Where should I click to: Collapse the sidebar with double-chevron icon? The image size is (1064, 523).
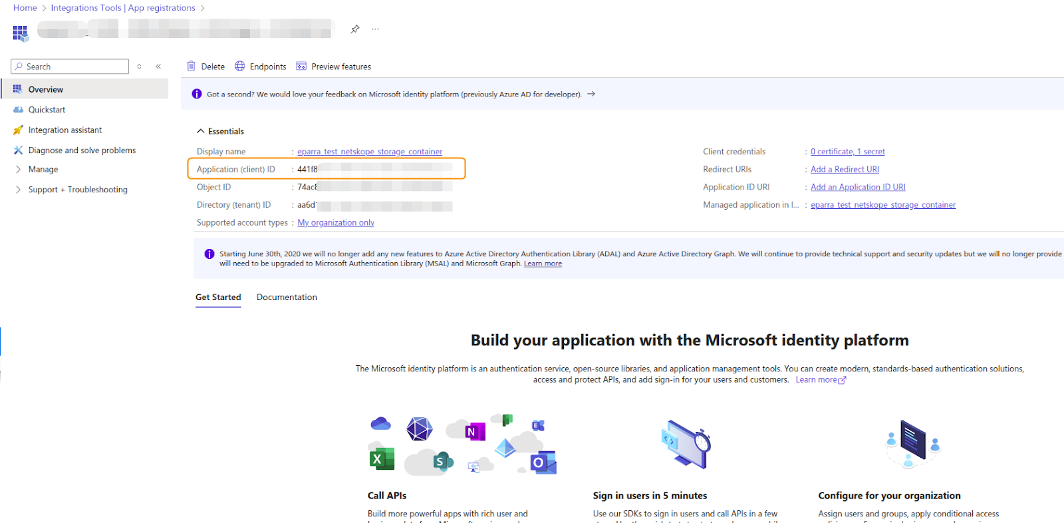coord(158,67)
